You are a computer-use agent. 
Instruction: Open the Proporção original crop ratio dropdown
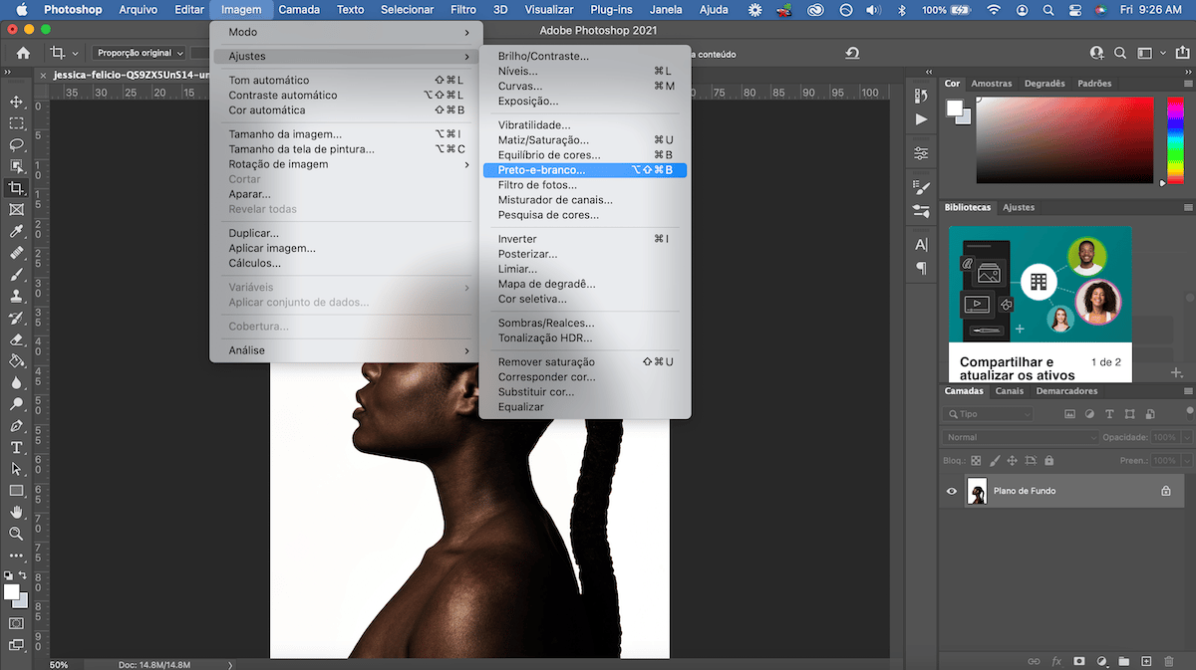tap(140, 53)
